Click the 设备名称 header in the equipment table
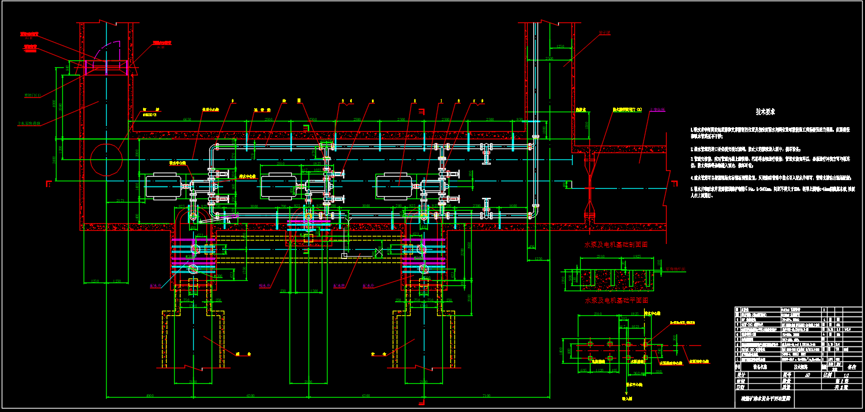 pos(758,365)
